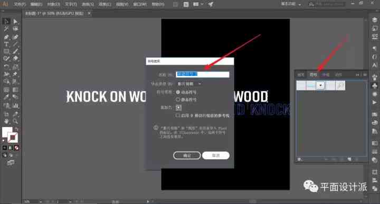The image size is (380, 204).
Task: Open the workspace switcher dropdown
Action: coord(291,4)
